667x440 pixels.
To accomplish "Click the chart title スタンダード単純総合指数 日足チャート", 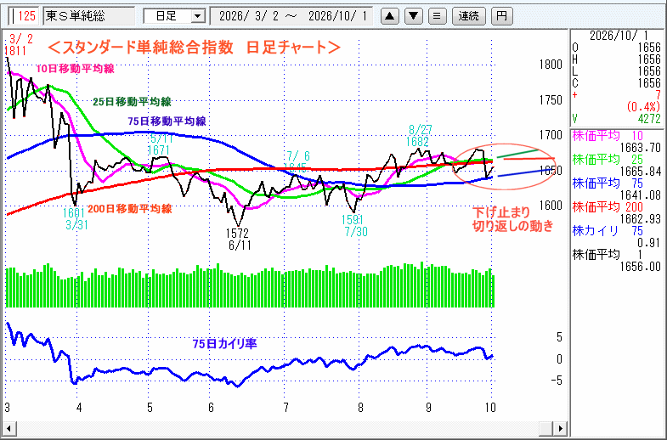I will [x=194, y=47].
